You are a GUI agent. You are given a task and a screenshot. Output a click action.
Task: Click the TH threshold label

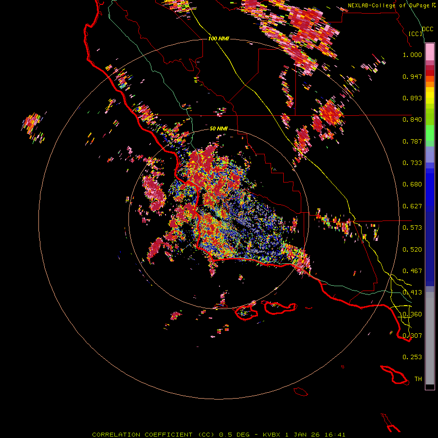(418, 379)
